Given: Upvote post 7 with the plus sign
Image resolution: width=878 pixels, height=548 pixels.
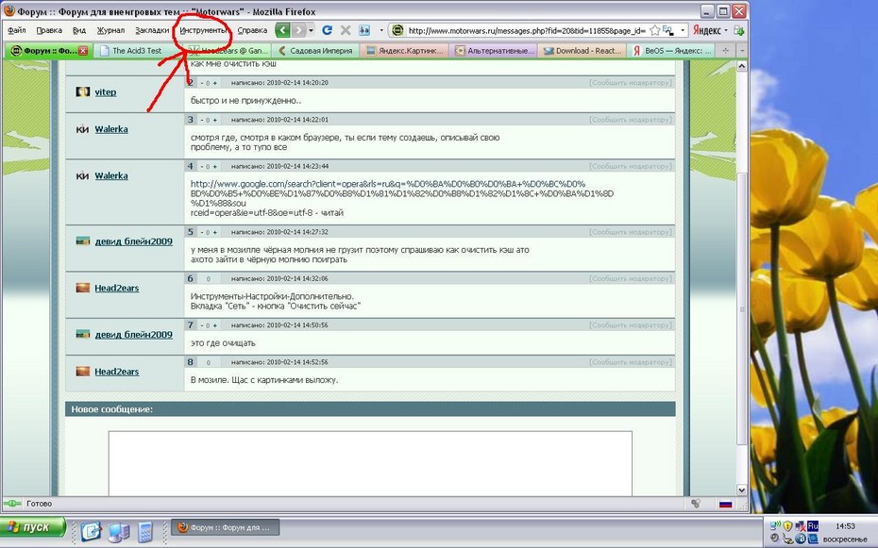Looking at the screenshot, I should click(215, 325).
